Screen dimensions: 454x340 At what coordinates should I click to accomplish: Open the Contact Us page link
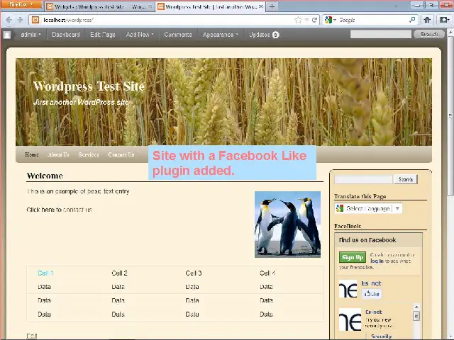[x=121, y=154]
